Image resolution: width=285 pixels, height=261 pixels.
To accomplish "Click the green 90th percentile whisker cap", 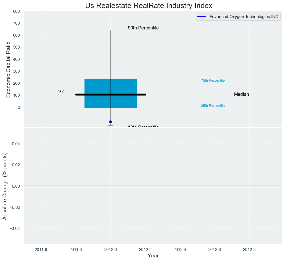I will (x=110, y=30).
